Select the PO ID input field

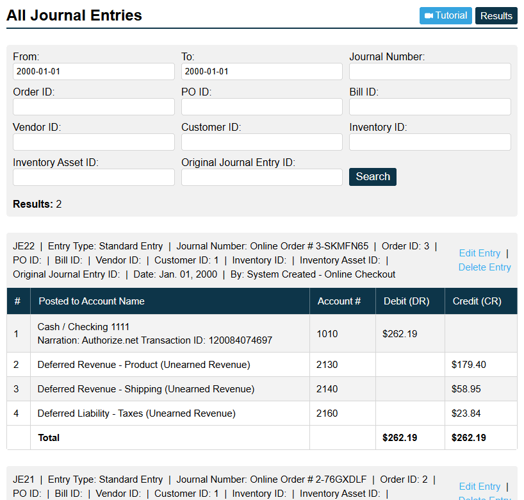coord(261,106)
